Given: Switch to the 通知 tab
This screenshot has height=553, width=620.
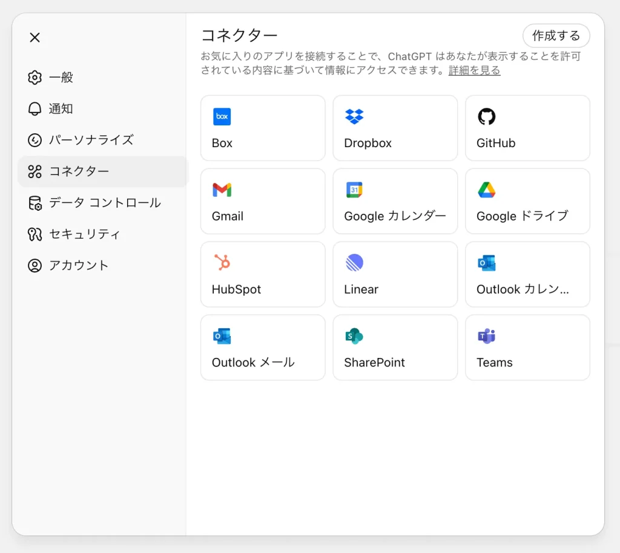Looking at the screenshot, I should pyautogui.click(x=102, y=109).
